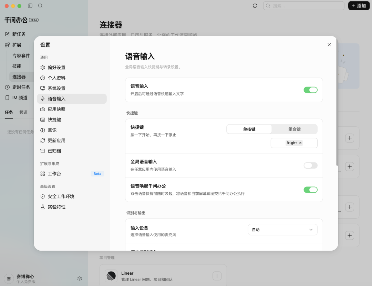The image size is (372, 286).
Task: Turn off the 语音输入 master switch
Action: click(x=310, y=90)
